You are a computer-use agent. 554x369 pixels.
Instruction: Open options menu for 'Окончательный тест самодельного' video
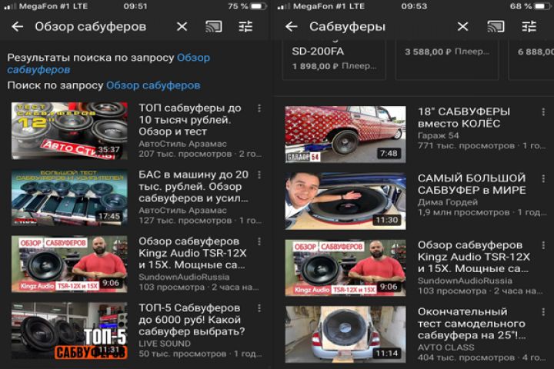[543, 312]
